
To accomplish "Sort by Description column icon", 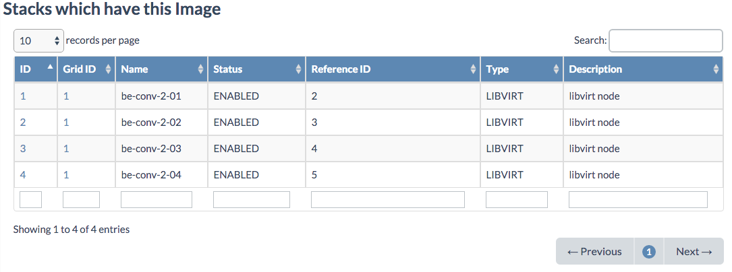I will (716, 69).
